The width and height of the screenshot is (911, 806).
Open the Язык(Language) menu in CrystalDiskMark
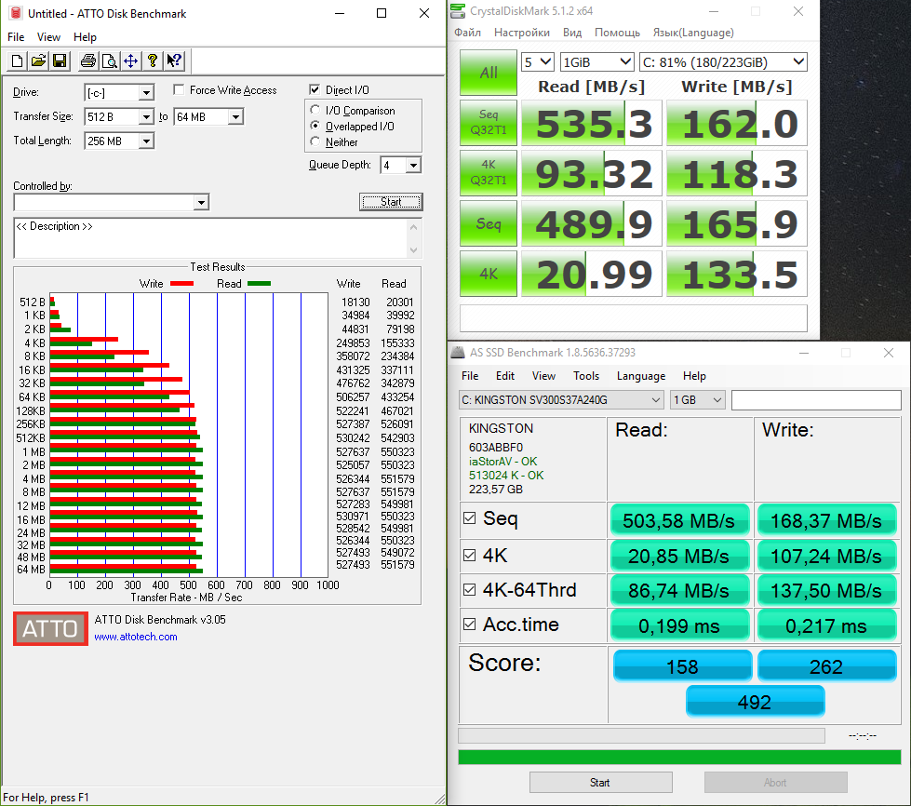(x=693, y=33)
